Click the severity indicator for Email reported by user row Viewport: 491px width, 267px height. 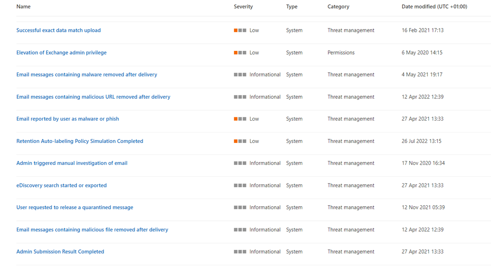tap(240, 119)
